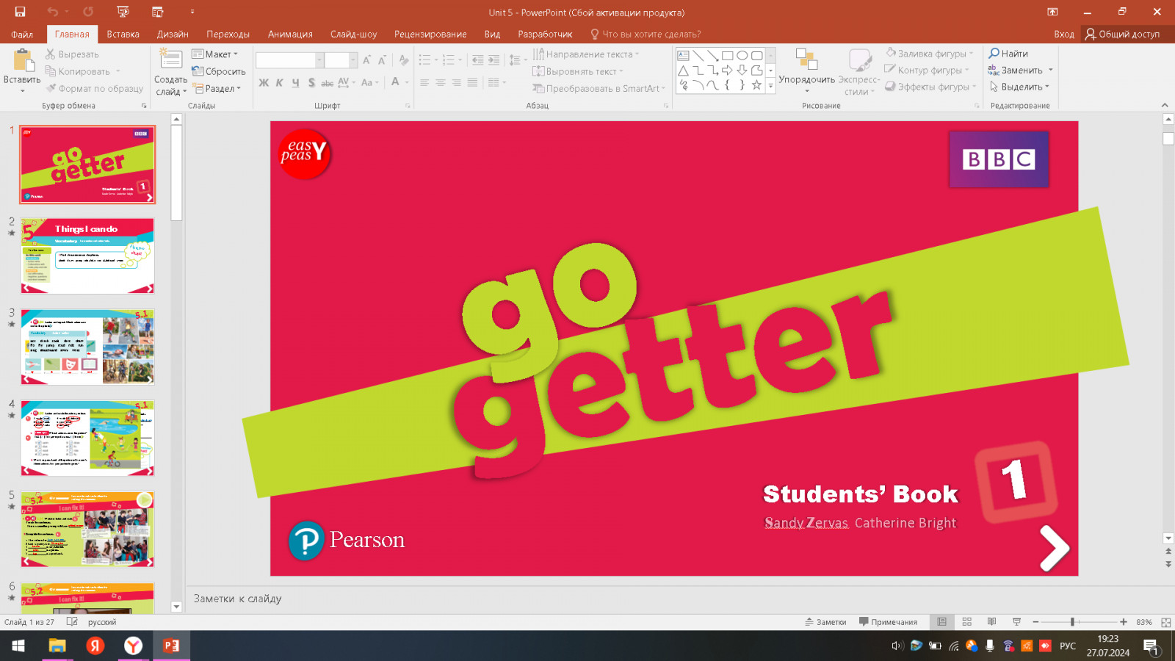The image size is (1175, 661).
Task: Decrease the font size
Action: [382, 60]
